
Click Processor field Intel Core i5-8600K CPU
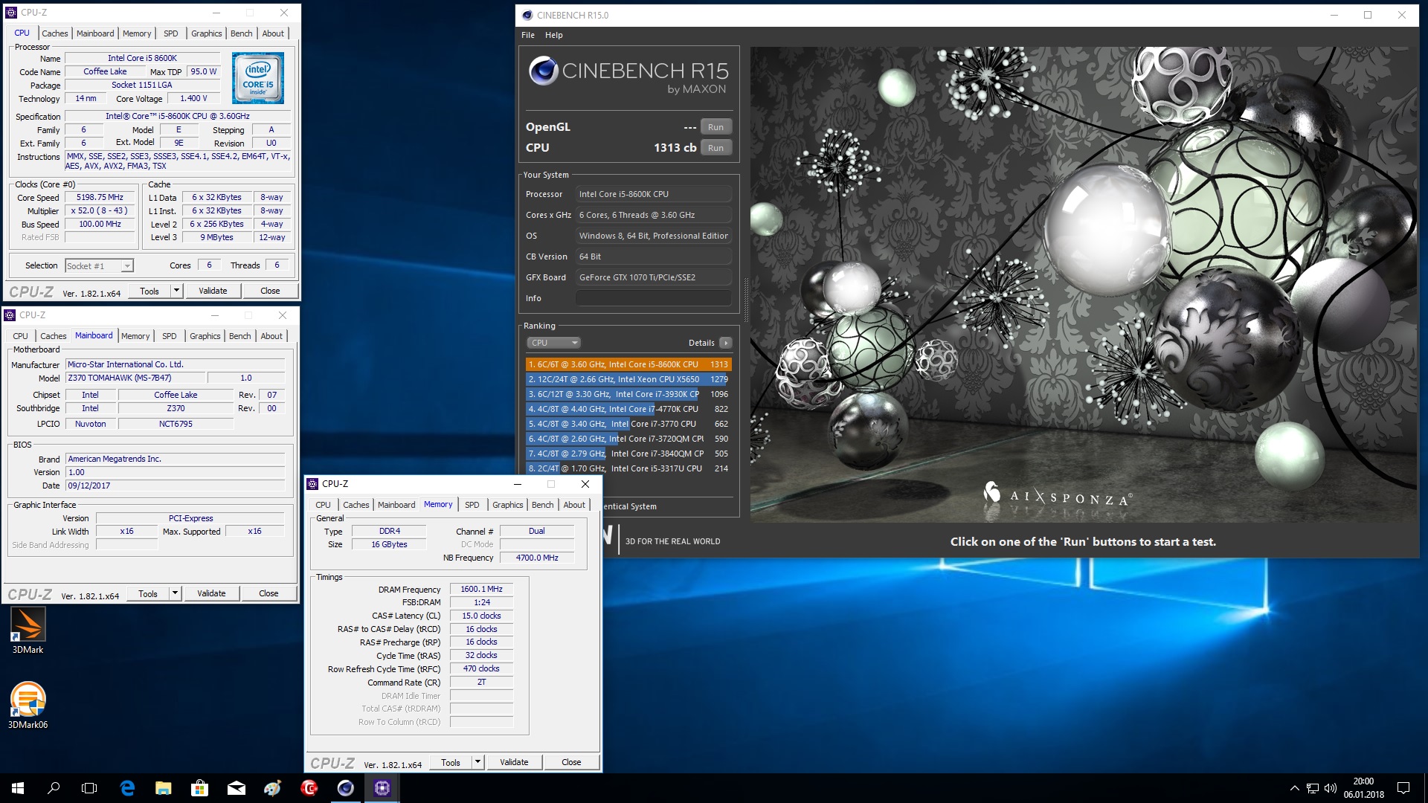pyautogui.click(x=654, y=194)
